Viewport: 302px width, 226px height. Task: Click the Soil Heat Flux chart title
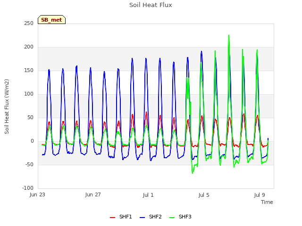[x=151, y=5]
